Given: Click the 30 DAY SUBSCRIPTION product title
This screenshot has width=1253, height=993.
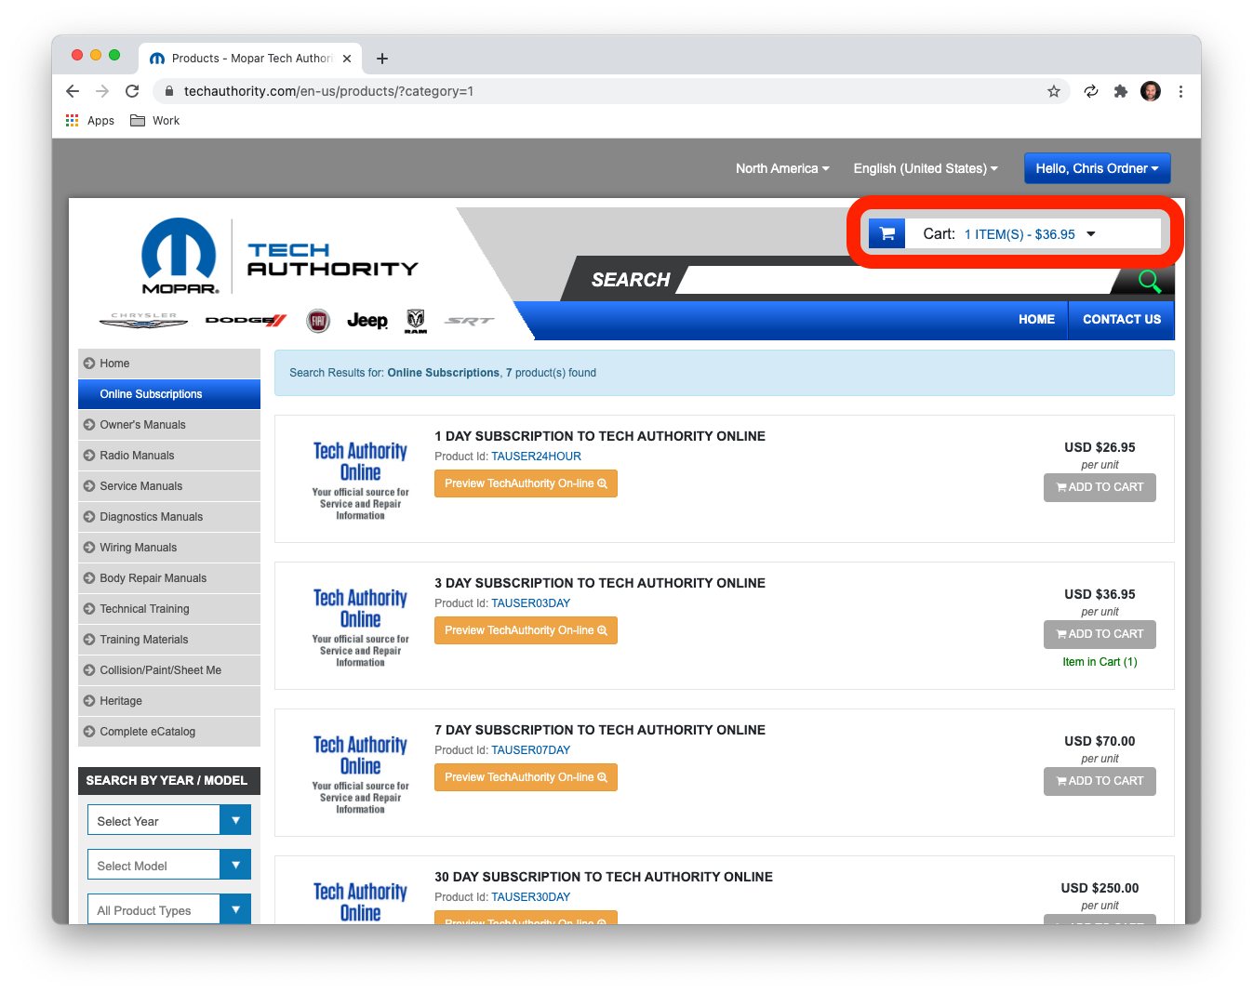Looking at the screenshot, I should (604, 877).
